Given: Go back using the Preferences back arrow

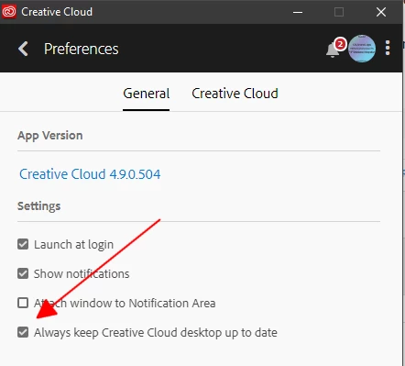Looking at the screenshot, I should point(23,49).
